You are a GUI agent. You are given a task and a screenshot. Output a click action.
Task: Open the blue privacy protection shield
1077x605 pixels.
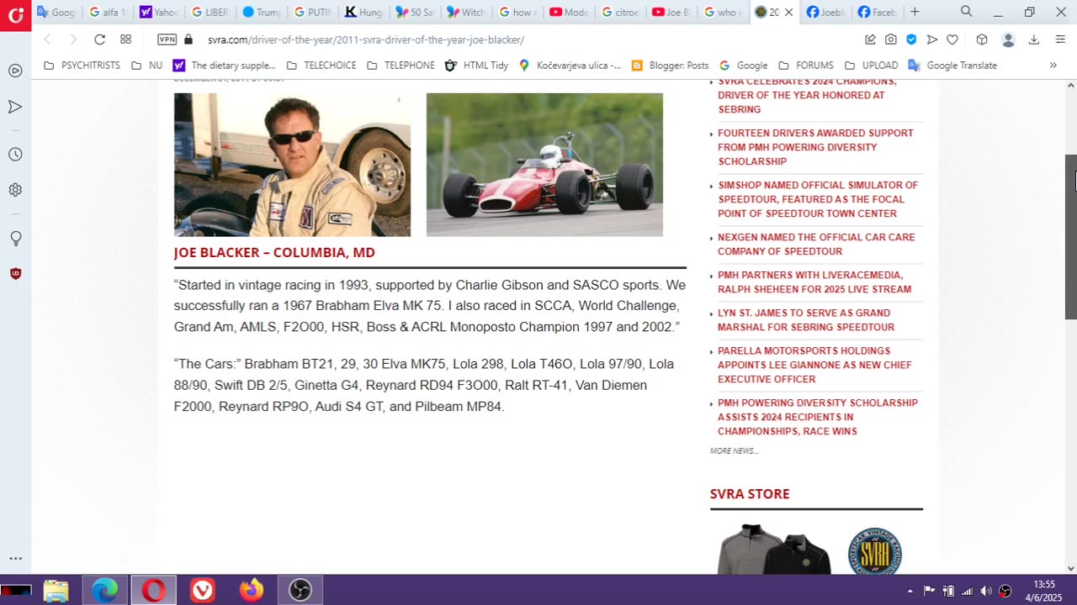911,39
